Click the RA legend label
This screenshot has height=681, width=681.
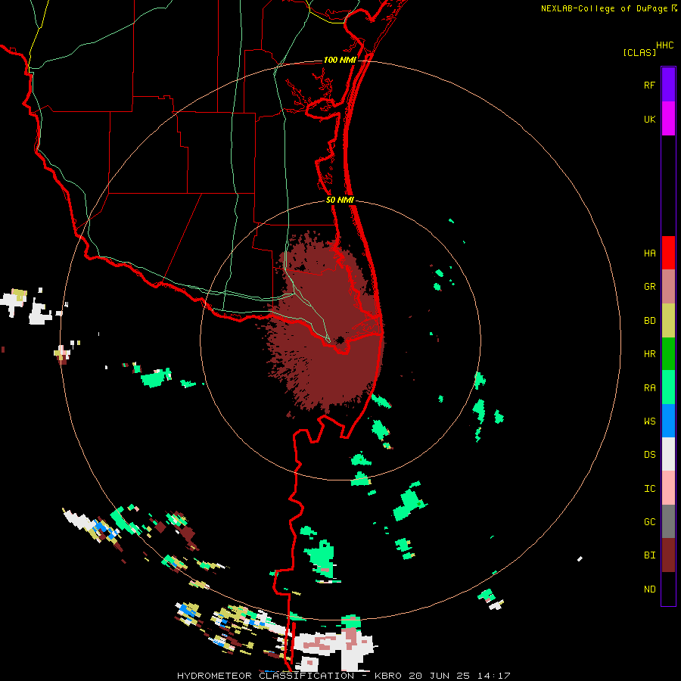coord(650,388)
